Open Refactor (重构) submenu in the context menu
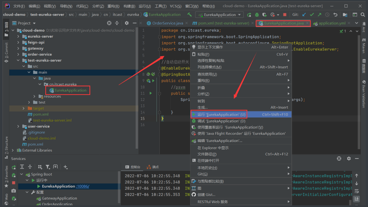Screen dimensions: 368x207 pos(241,80)
